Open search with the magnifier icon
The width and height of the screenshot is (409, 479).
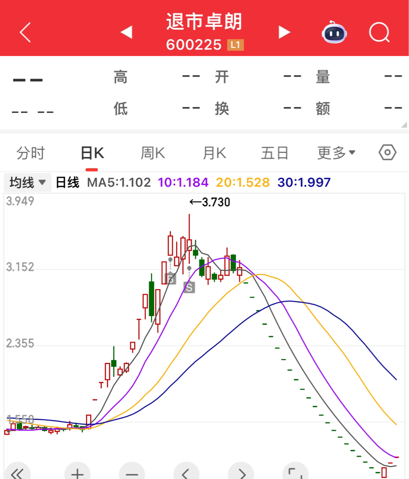tap(380, 32)
